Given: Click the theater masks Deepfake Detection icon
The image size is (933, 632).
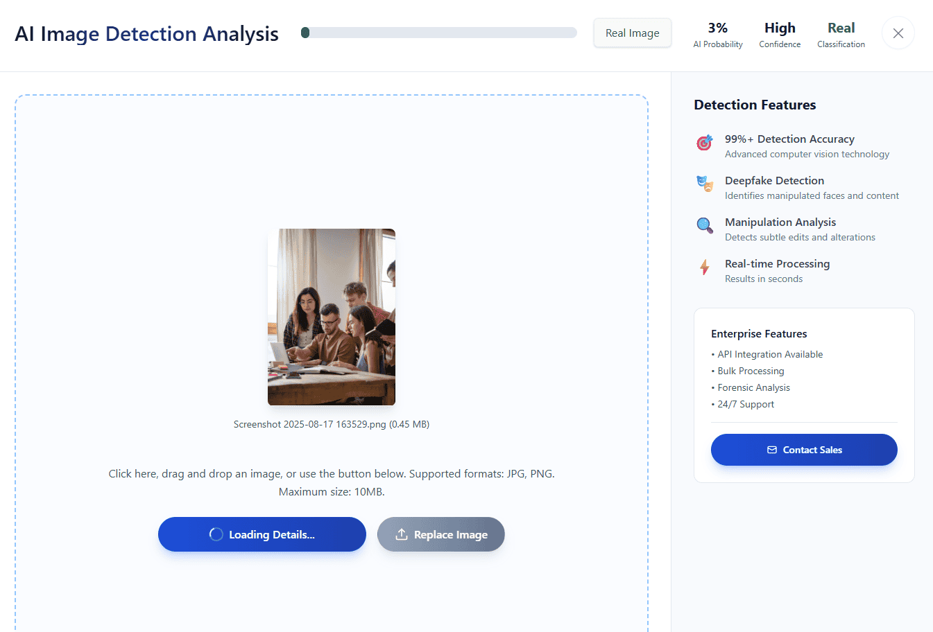Looking at the screenshot, I should [705, 184].
